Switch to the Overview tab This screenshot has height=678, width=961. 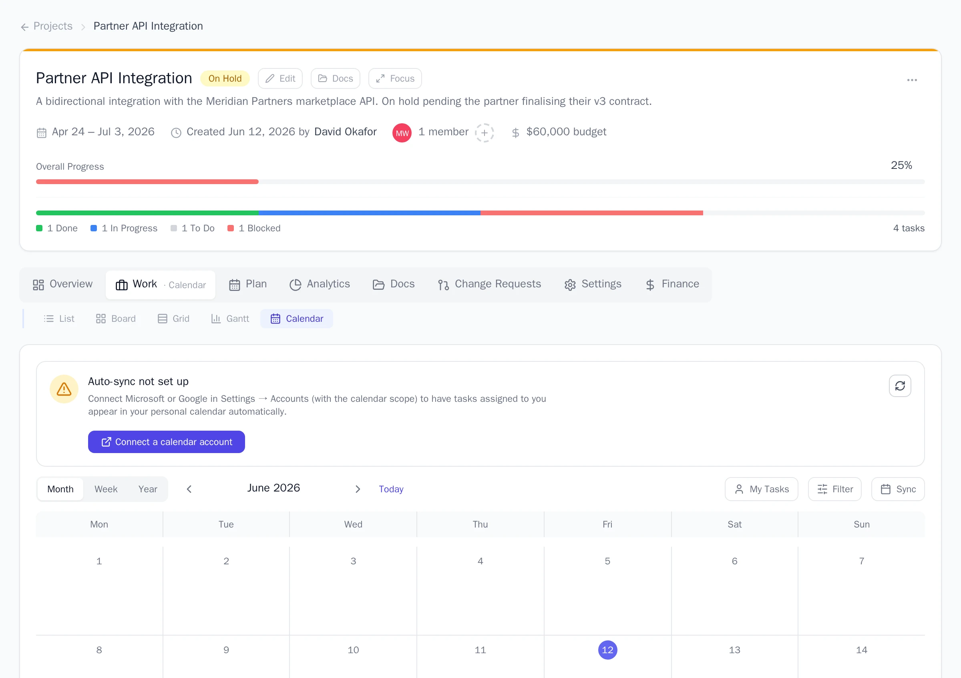click(63, 285)
